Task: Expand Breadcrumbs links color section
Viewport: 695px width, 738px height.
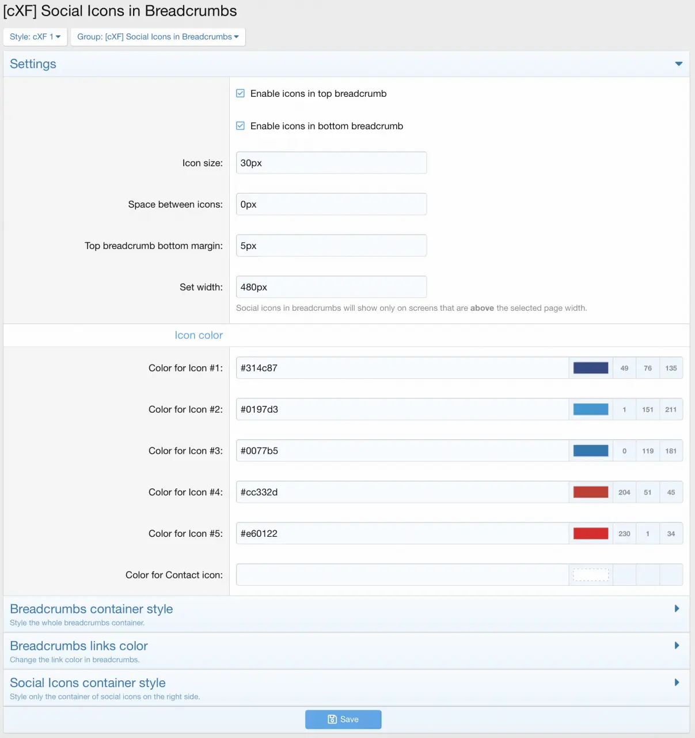Action: [x=677, y=646]
